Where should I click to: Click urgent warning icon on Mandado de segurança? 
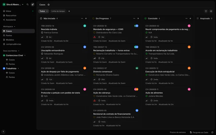click(x=94, y=37)
